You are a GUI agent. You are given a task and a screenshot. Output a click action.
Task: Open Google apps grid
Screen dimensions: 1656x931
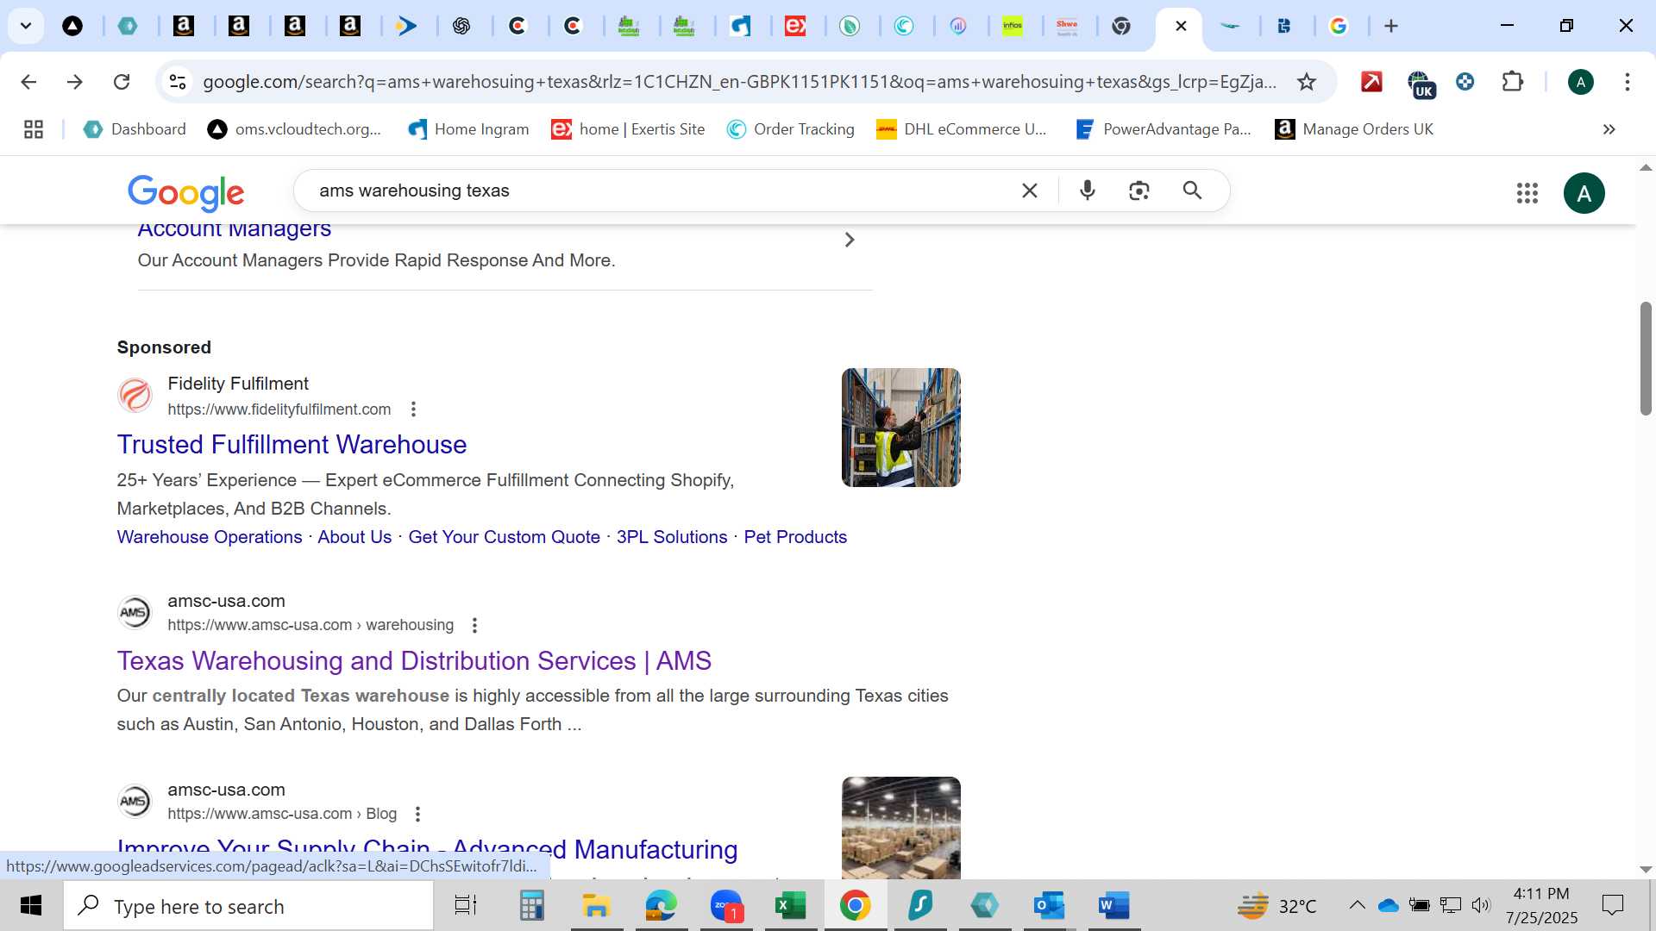pyautogui.click(x=1527, y=193)
